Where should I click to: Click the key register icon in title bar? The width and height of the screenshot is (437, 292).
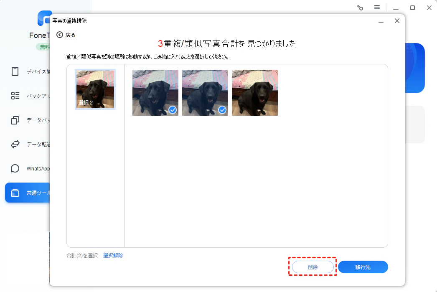tap(360, 8)
